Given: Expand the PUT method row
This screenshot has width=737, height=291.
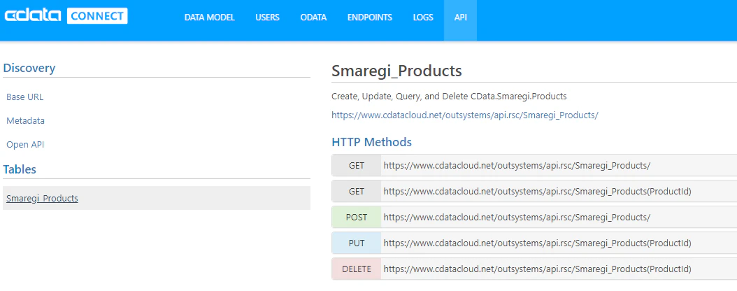Looking at the screenshot, I should pos(534,243).
